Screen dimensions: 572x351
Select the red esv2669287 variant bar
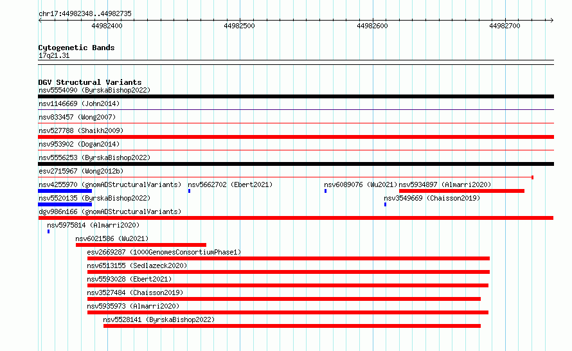pyautogui.click(x=289, y=258)
